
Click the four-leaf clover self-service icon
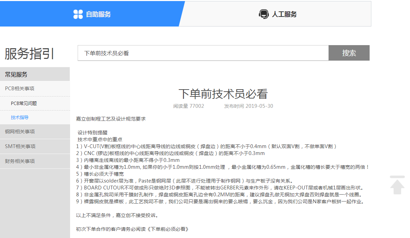click(x=78, y=14)
